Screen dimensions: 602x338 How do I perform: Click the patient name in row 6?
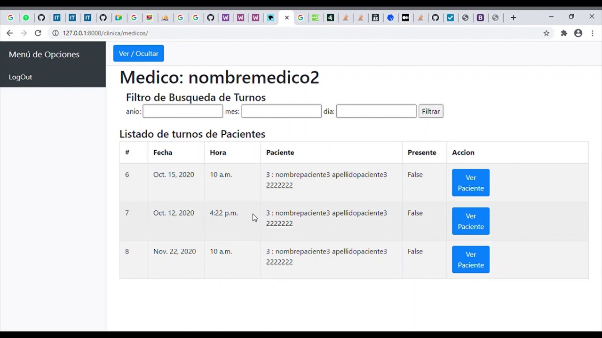(x=331, y=175)
